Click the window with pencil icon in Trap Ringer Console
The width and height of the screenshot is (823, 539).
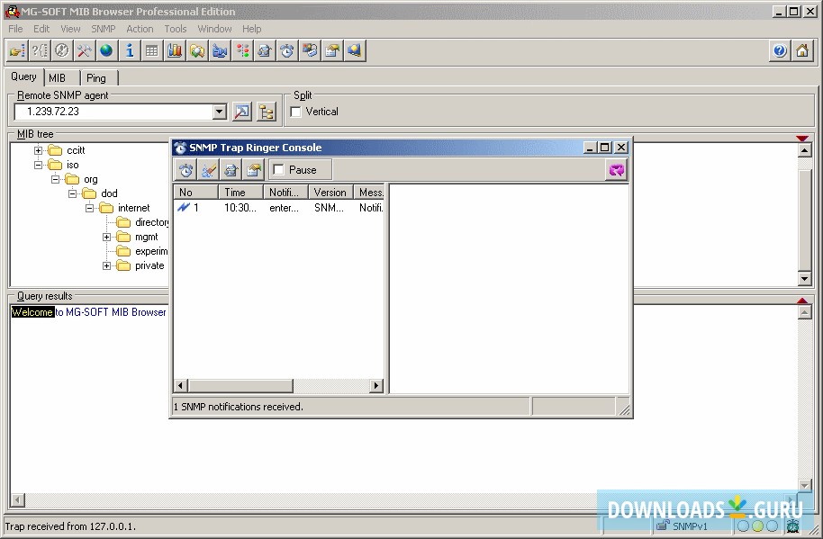point(254,170)
